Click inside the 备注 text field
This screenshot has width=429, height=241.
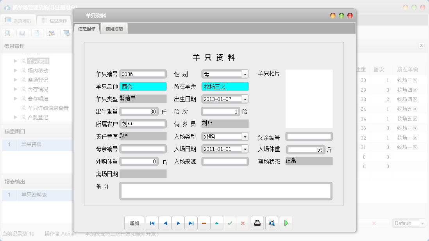tap(226, 191)
